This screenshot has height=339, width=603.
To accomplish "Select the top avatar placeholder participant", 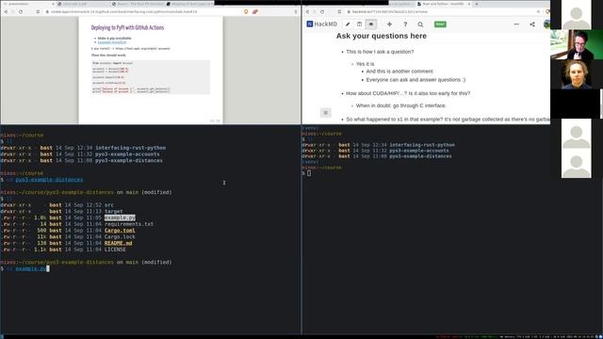I will click(x=576, y=15).
